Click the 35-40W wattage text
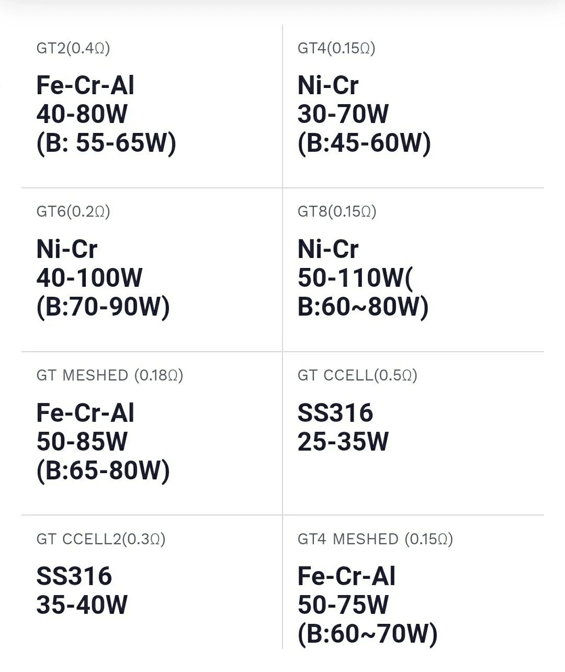The height and width of the screenshot is (672, 565). pyautogui.click(x=82, y=605)
